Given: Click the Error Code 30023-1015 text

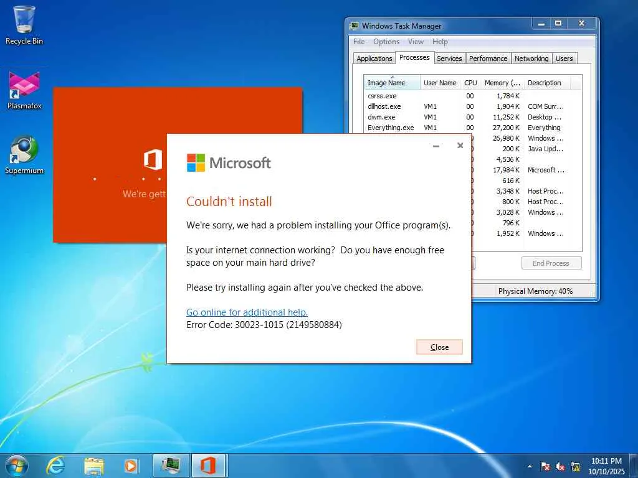Looking at the screenshot, I should pyautogui.click(x=264, y=325).
